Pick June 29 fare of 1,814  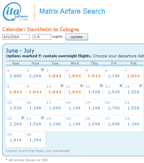[x=15, y=140]
